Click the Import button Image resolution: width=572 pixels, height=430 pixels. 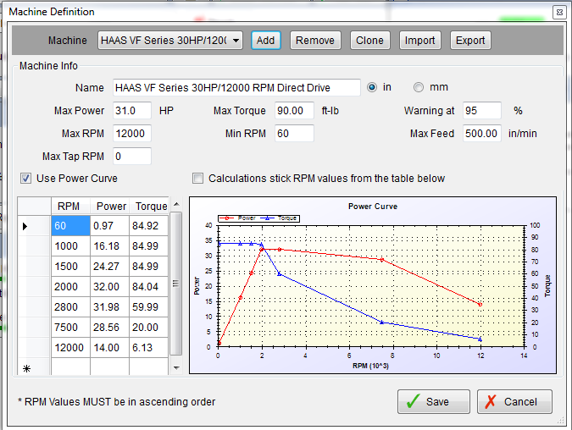(x=419, y=40)
